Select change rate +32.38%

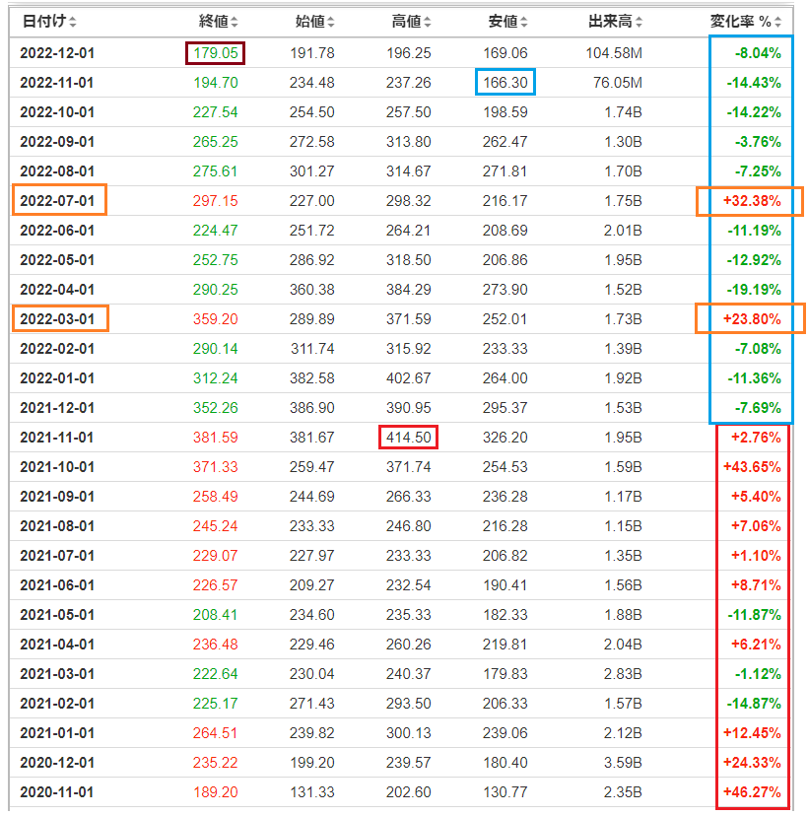[752, 201]
